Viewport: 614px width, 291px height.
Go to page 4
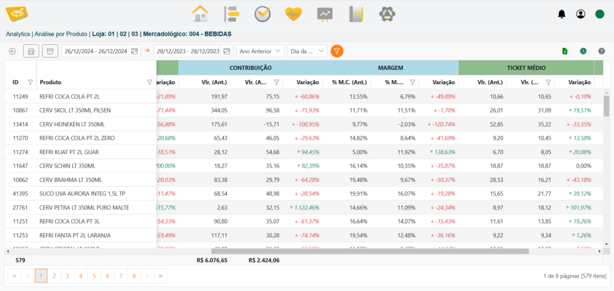point(81,276)
